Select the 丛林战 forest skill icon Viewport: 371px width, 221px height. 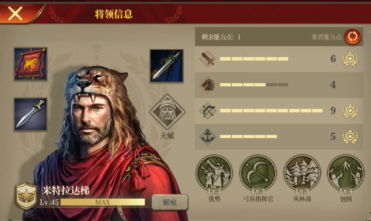click(302, 173)
